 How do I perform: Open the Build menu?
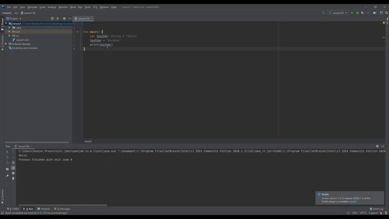(x=73, y=7)
